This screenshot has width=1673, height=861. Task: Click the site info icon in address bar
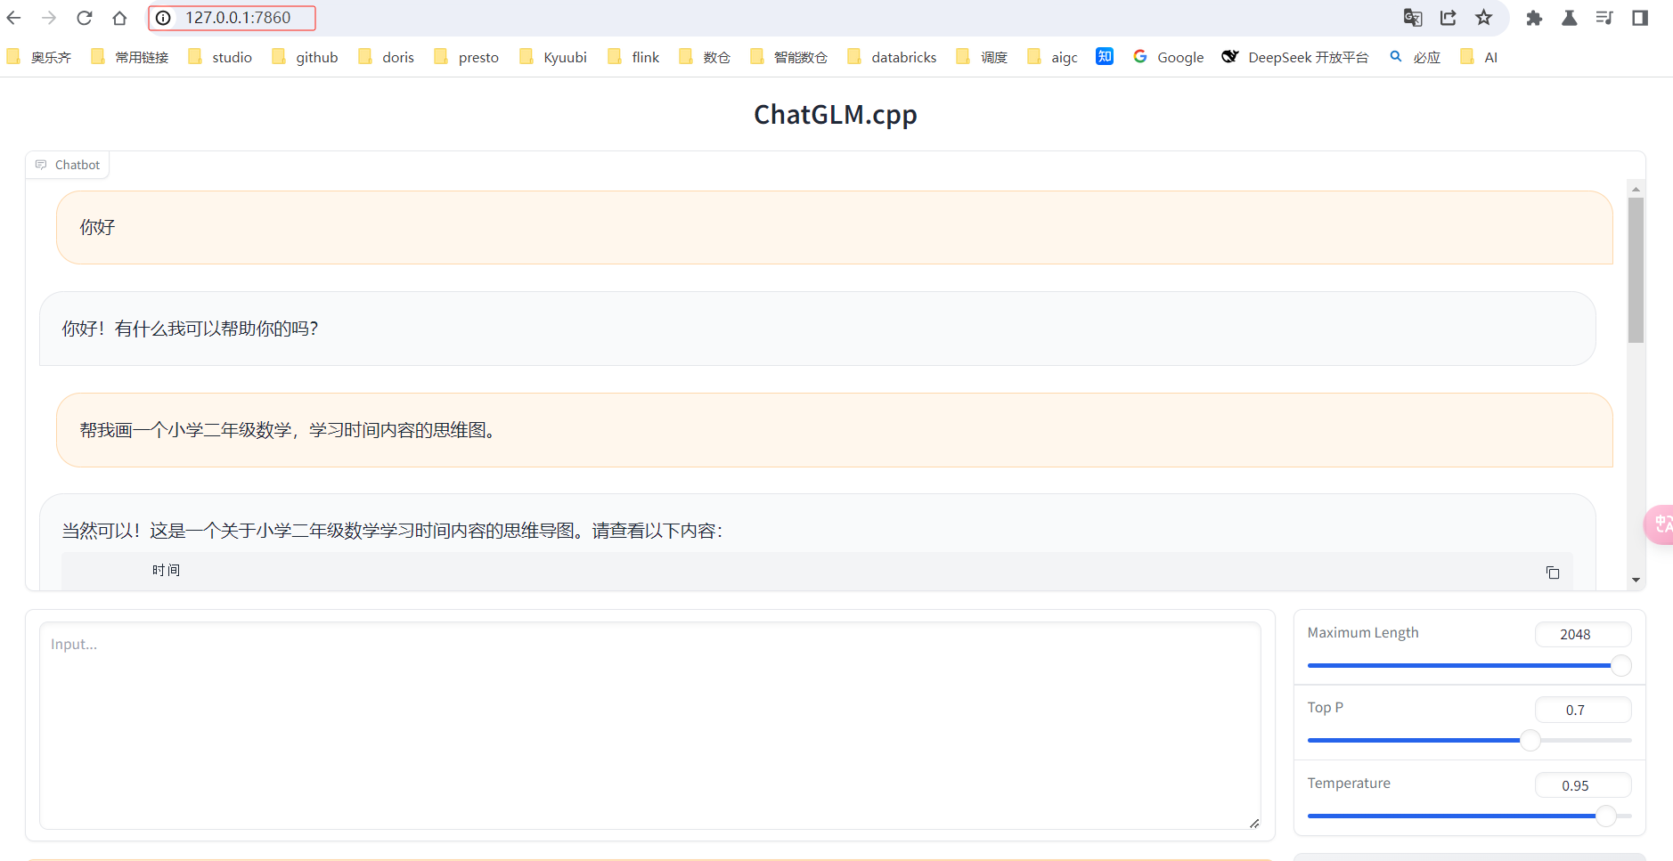pyautogui.click(x=164, y=18)
